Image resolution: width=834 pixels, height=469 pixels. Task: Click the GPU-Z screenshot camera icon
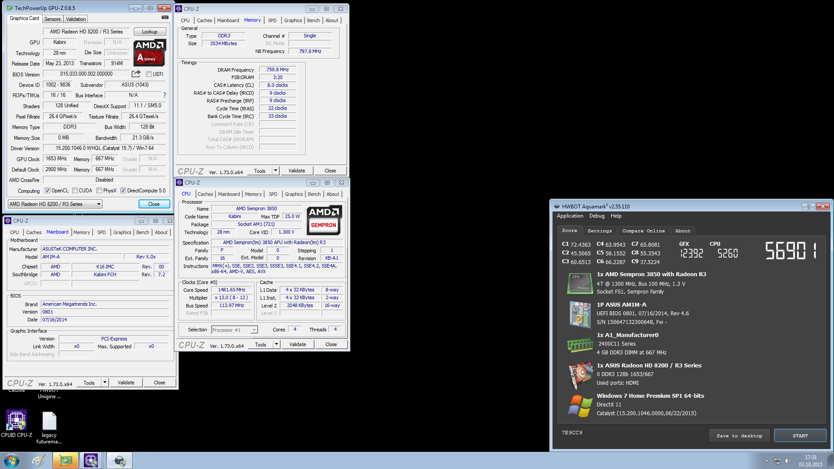tap(165, 17)
